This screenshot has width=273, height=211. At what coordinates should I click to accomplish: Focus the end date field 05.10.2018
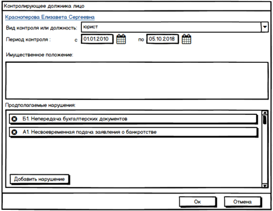click(x=162, y=39)
